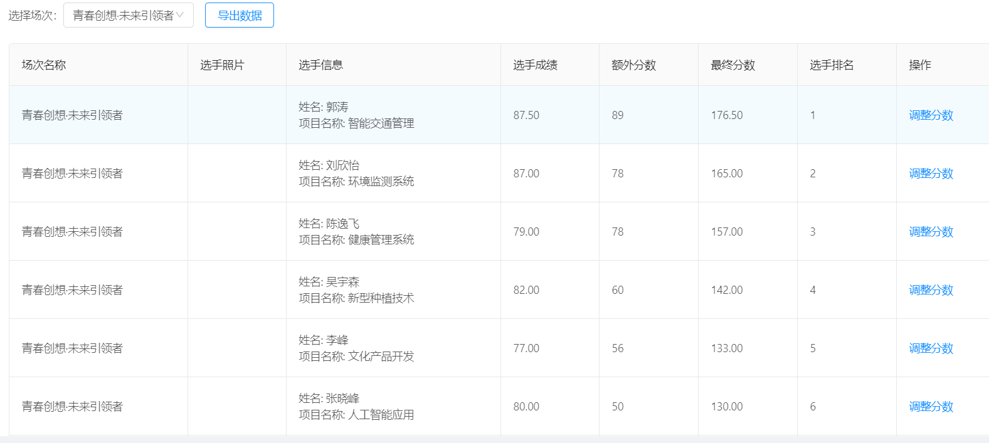This screenshot has height=443, width=989.
Task: Select the 姓名: 郭涛 text
Action: coord(324,107)
